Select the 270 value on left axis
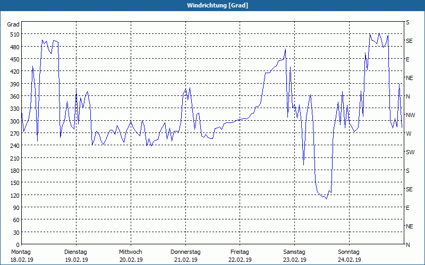The height and width of the screenshot is (265, 425). (x=15, y=134)
